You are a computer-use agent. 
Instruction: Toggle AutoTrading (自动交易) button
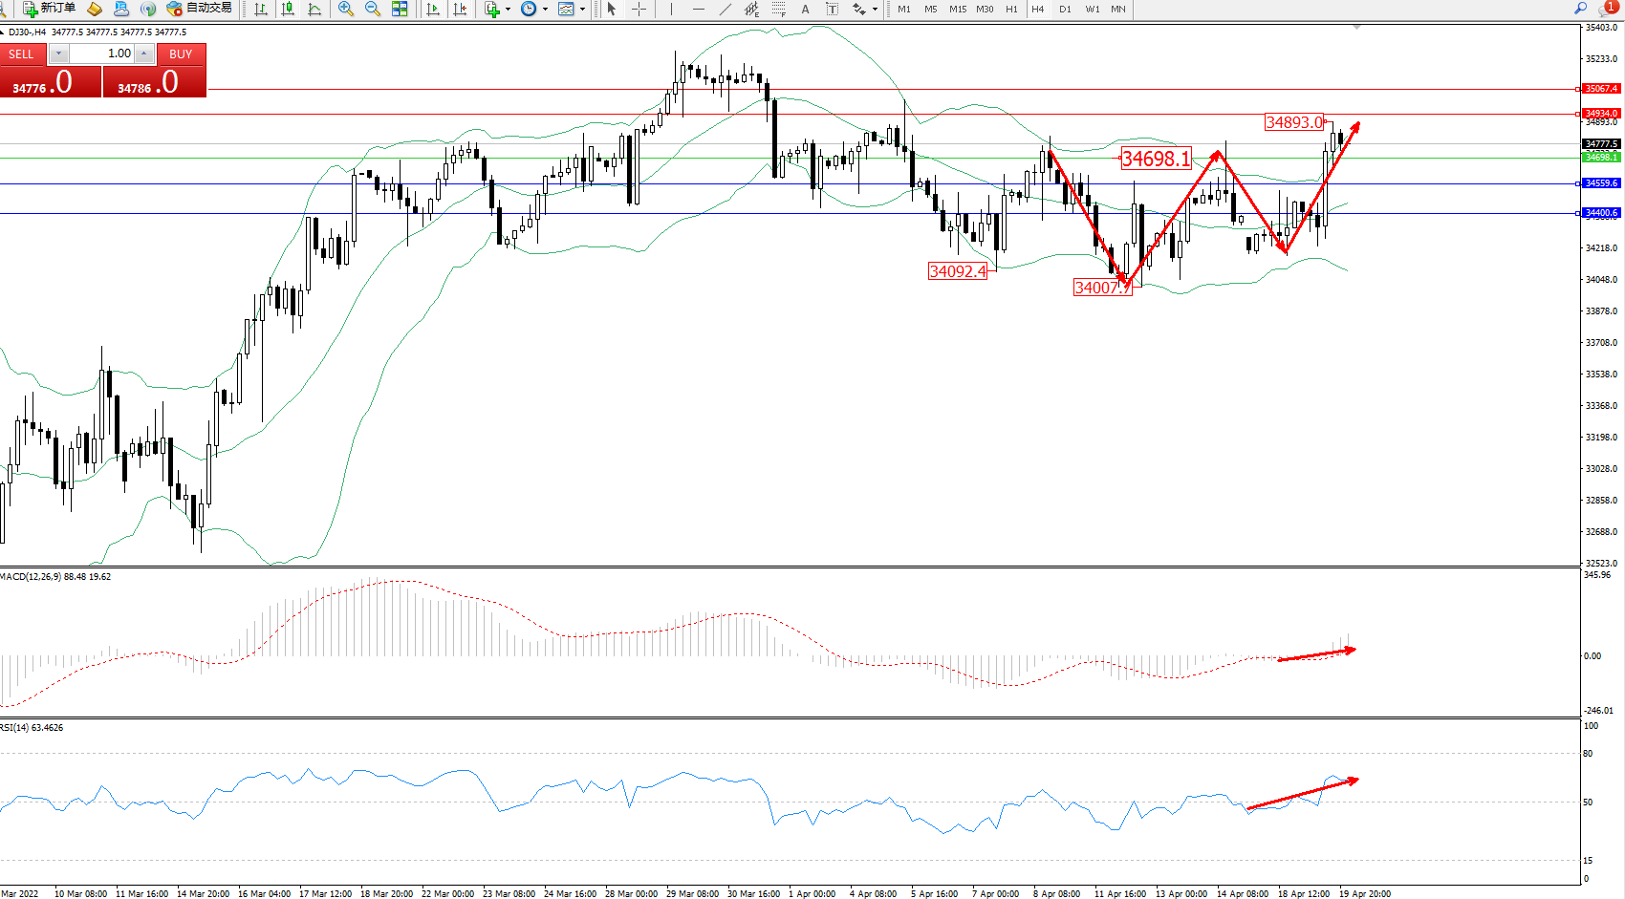(199, 9)
